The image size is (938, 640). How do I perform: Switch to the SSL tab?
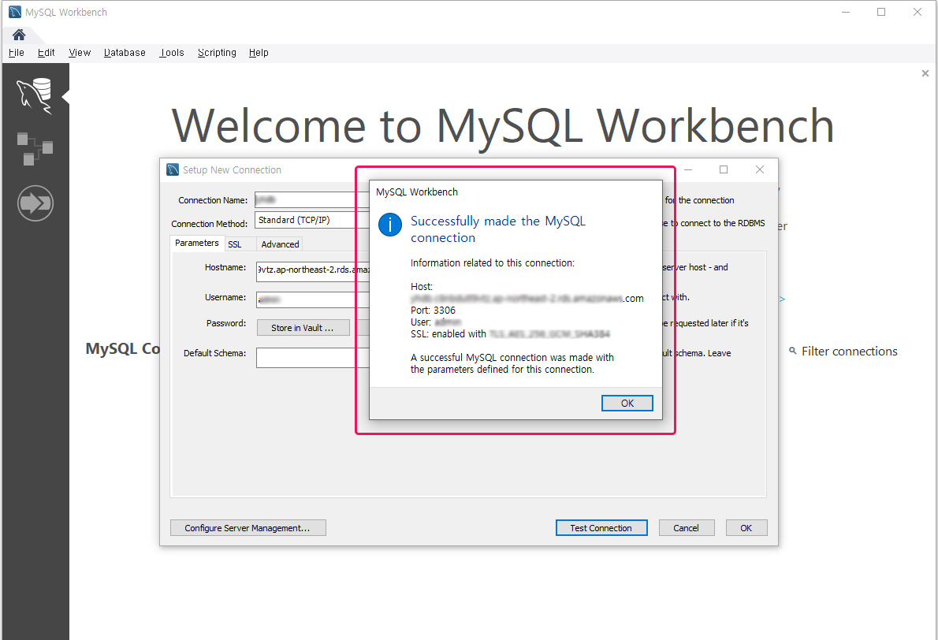235,244
